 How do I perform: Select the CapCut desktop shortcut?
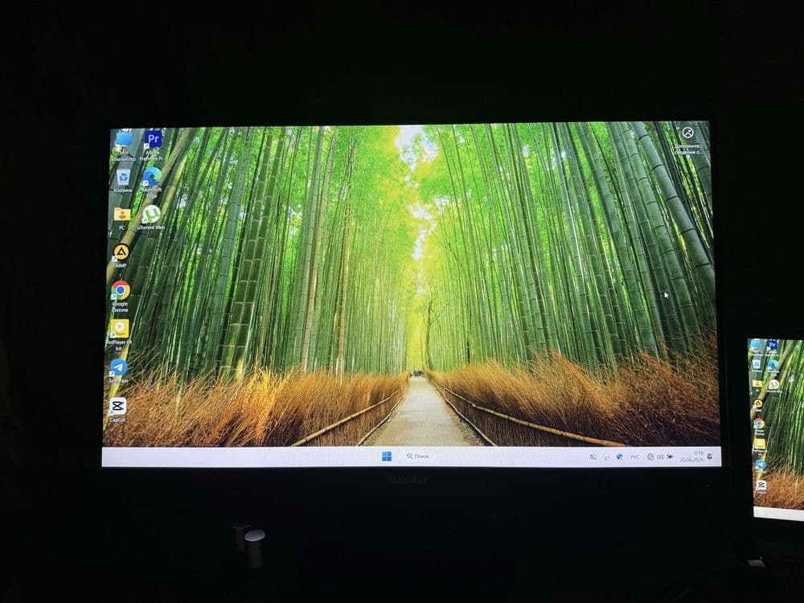117,410
